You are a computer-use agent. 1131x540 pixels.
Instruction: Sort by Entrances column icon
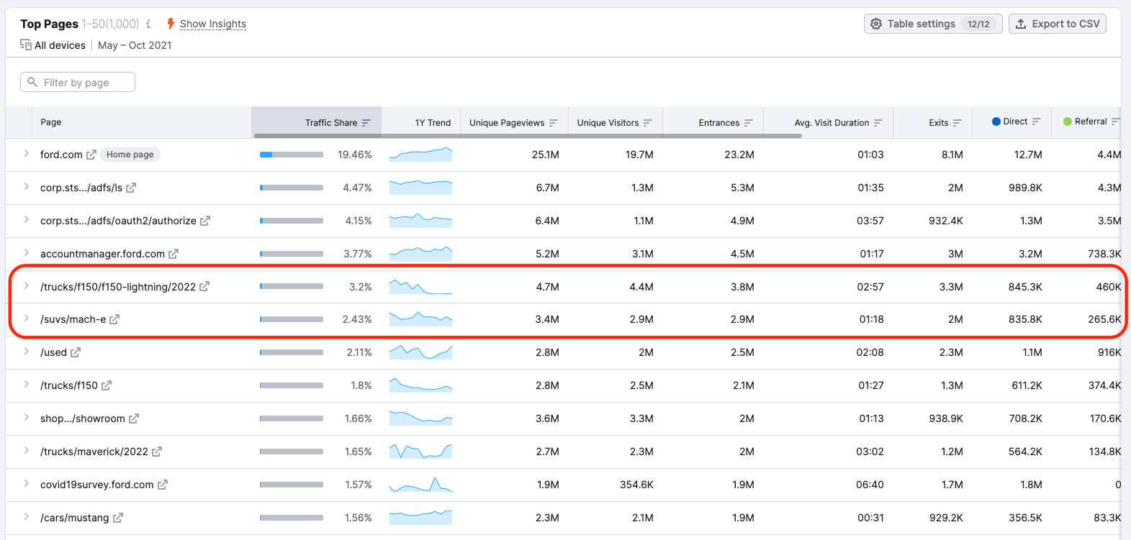click(749, 123)
